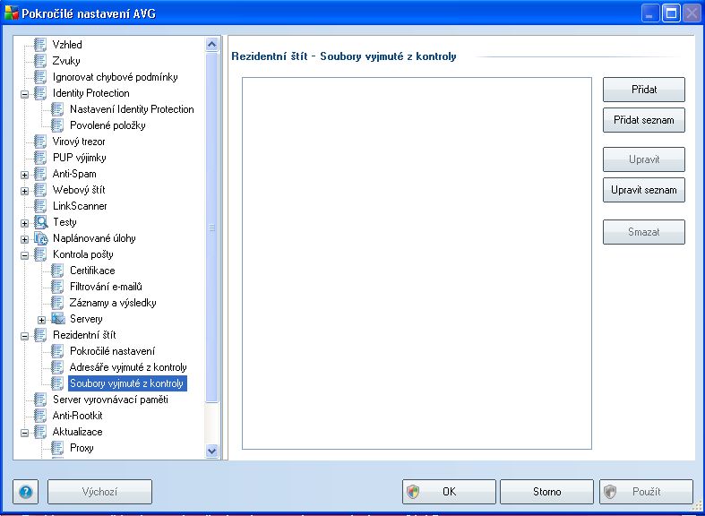Click the Upravit seznam button

tap(644, 190)
